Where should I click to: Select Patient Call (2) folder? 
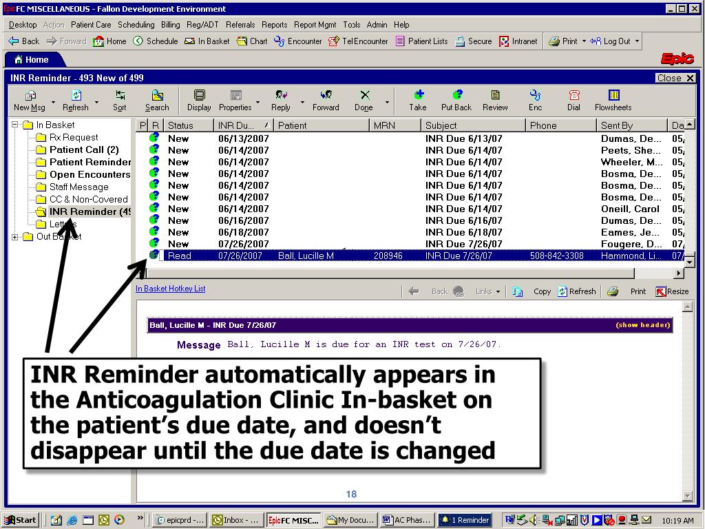pos(83,149)
